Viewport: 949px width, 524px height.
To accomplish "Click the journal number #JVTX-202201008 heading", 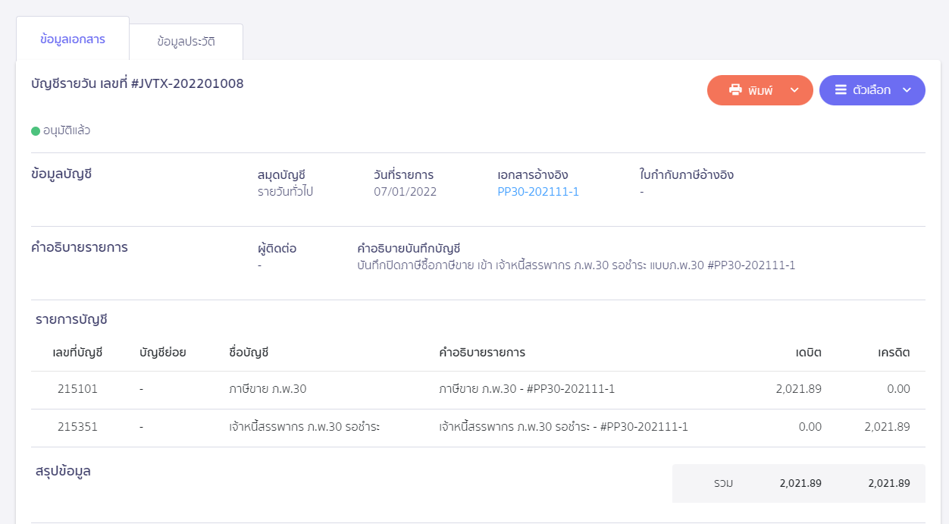I will click(x=137, y=83).
